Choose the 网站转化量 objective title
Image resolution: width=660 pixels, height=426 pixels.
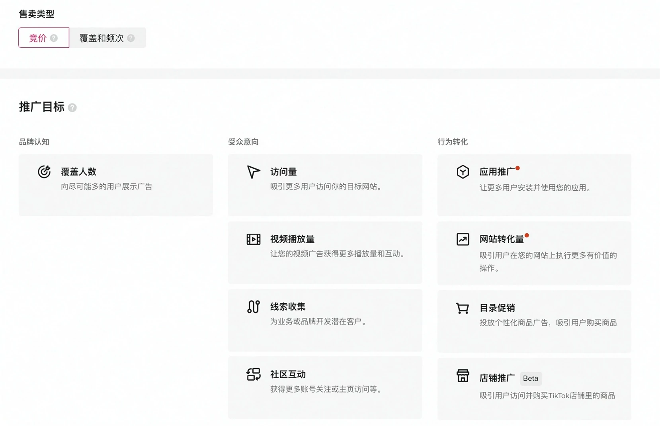(x=501, y=239)
